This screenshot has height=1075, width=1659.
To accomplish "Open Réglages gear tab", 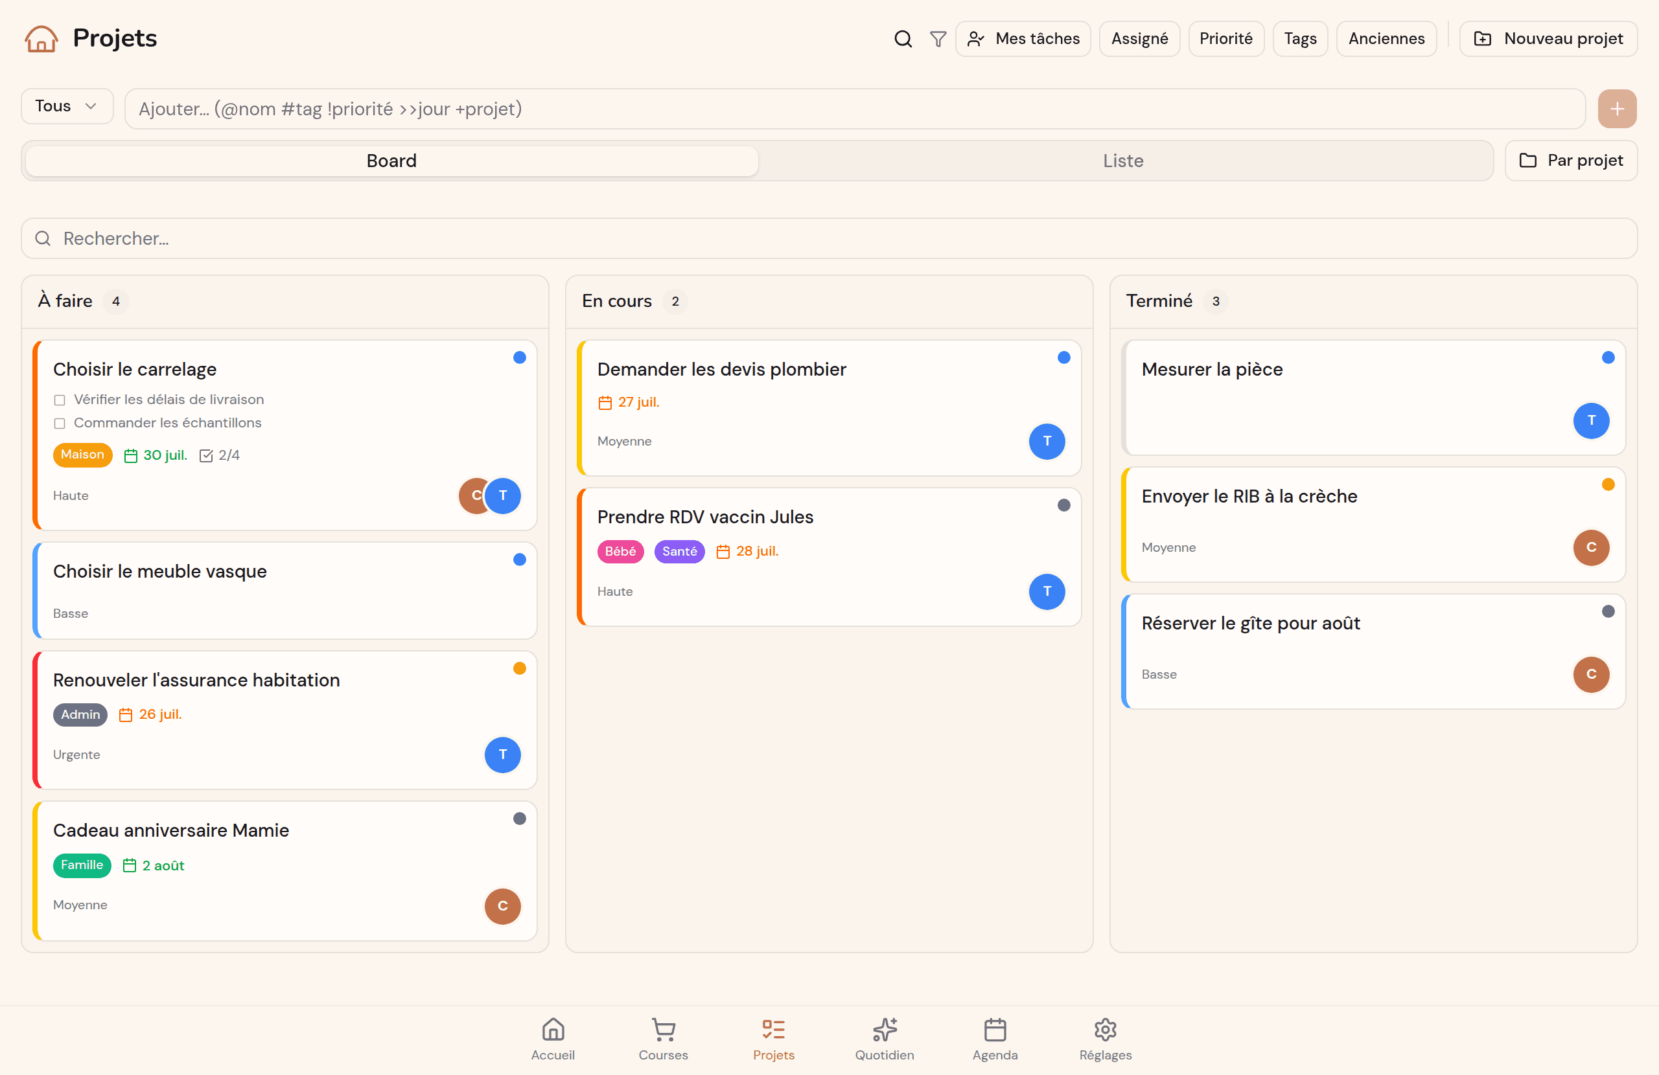I will coord(1106,1039).
